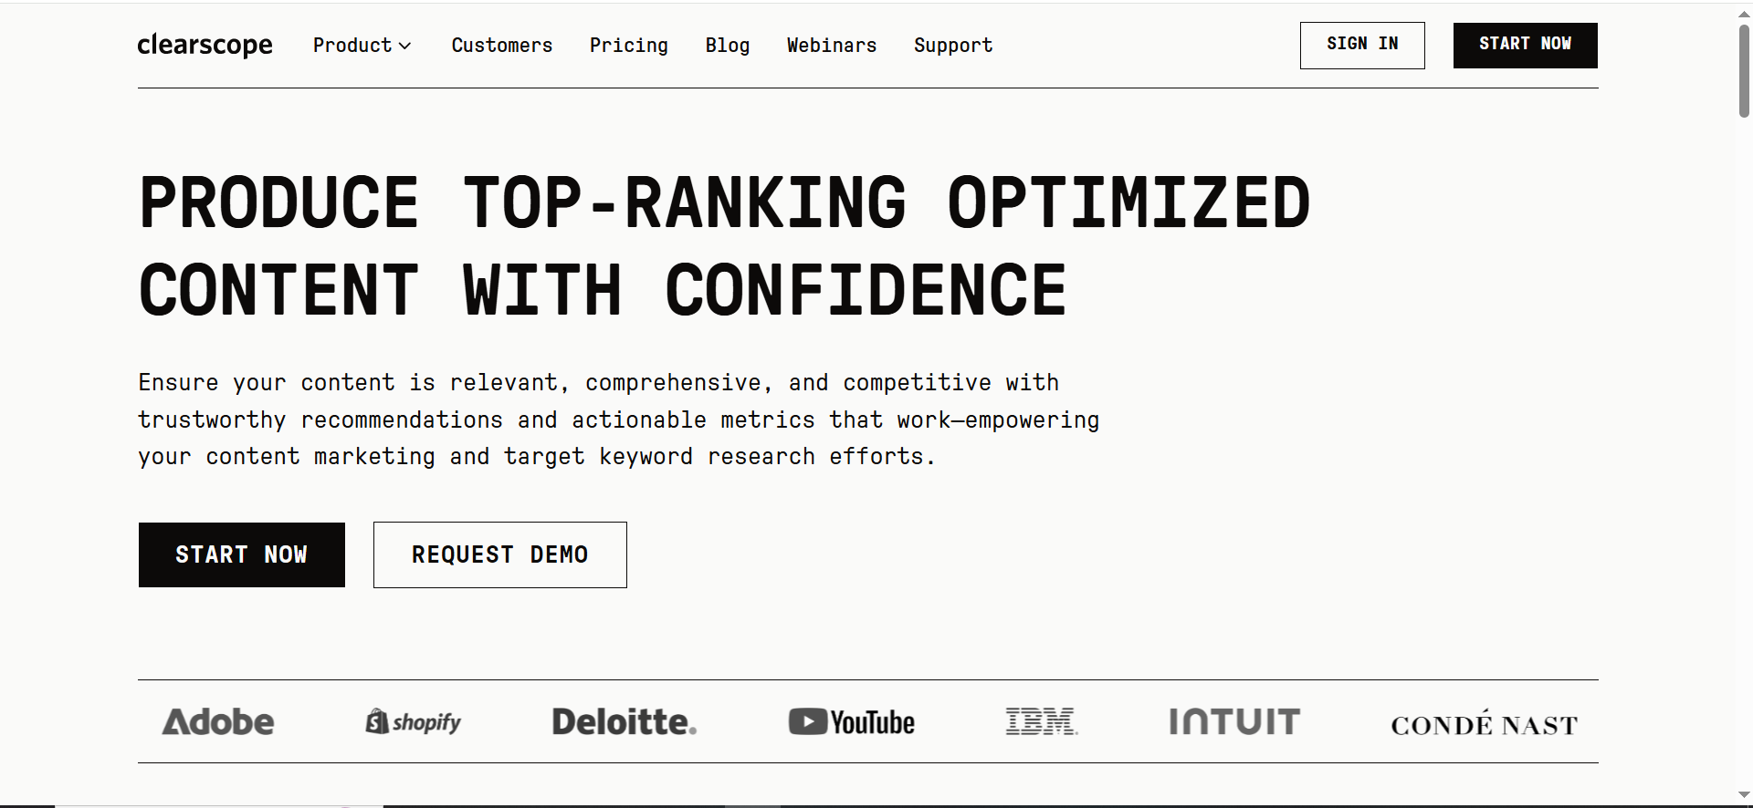The width and height of the screenshot is (1753, 808).
Task: Navigate to the Customers page
Action: [502, 45]
